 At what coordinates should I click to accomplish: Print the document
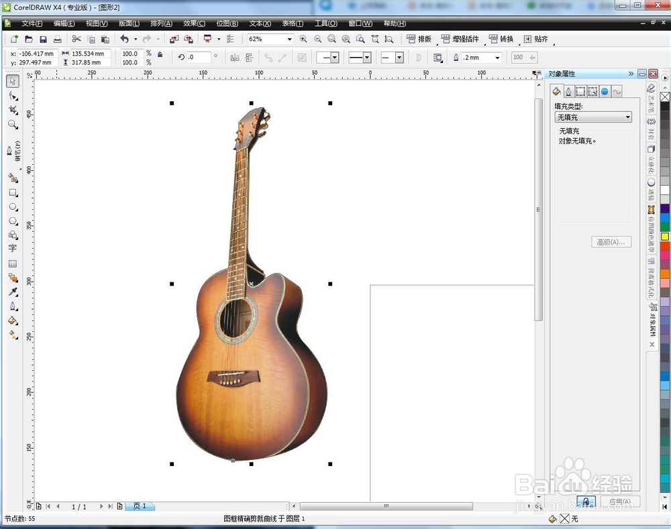click(57, 39)
